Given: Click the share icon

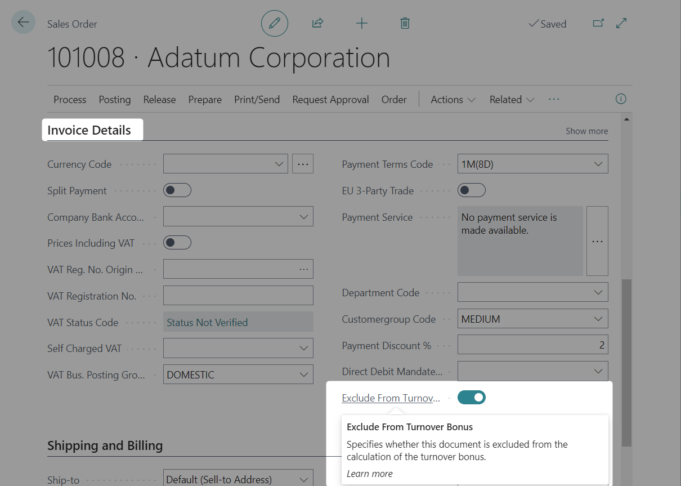Looking at the screenshot, I should point(317,24).
